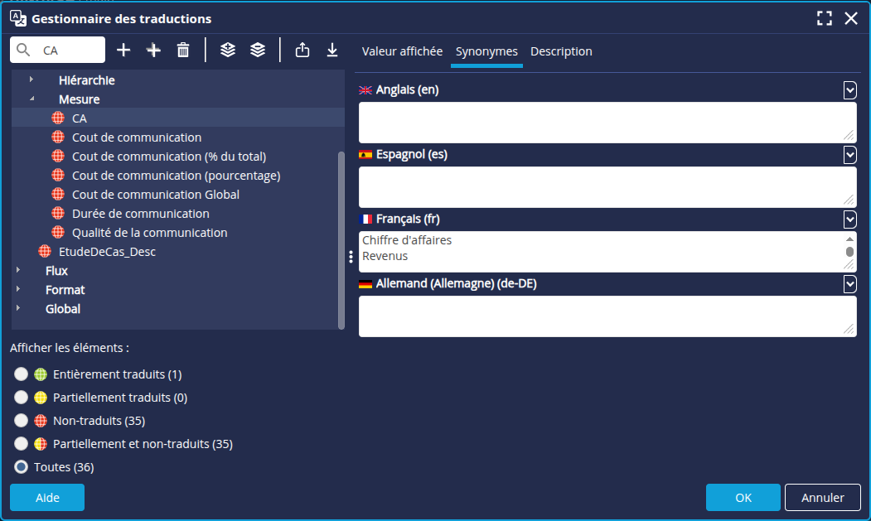The height and width of the screenshot is (521, 871).
Task: Click the French synonyms box scrollbar
Action: point(849,251)
